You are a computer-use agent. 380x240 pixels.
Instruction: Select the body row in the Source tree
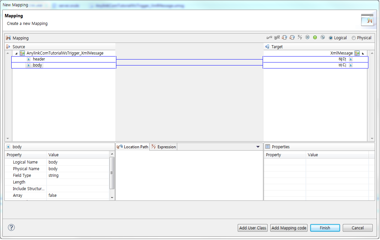[37, 65]
